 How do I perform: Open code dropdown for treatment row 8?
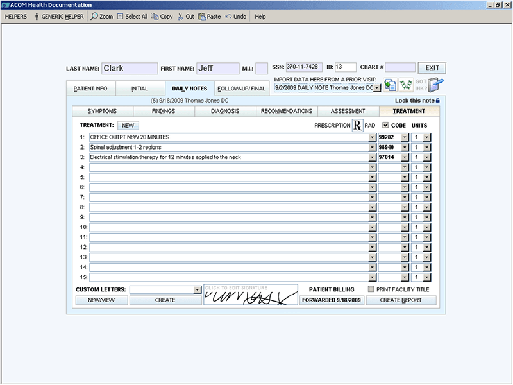405,207
